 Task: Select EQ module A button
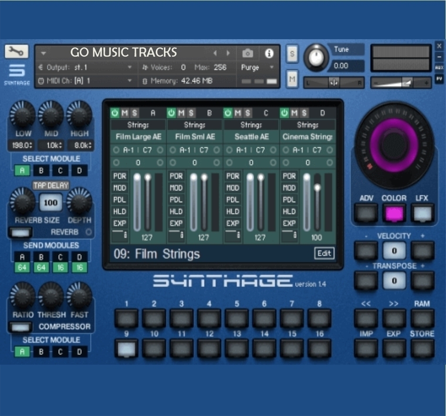pos(22,171)
